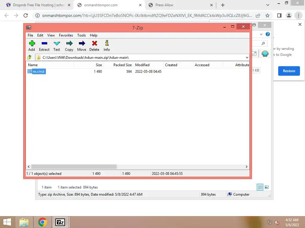
Task: Run the Test archive tool
Action: point(57,46)
